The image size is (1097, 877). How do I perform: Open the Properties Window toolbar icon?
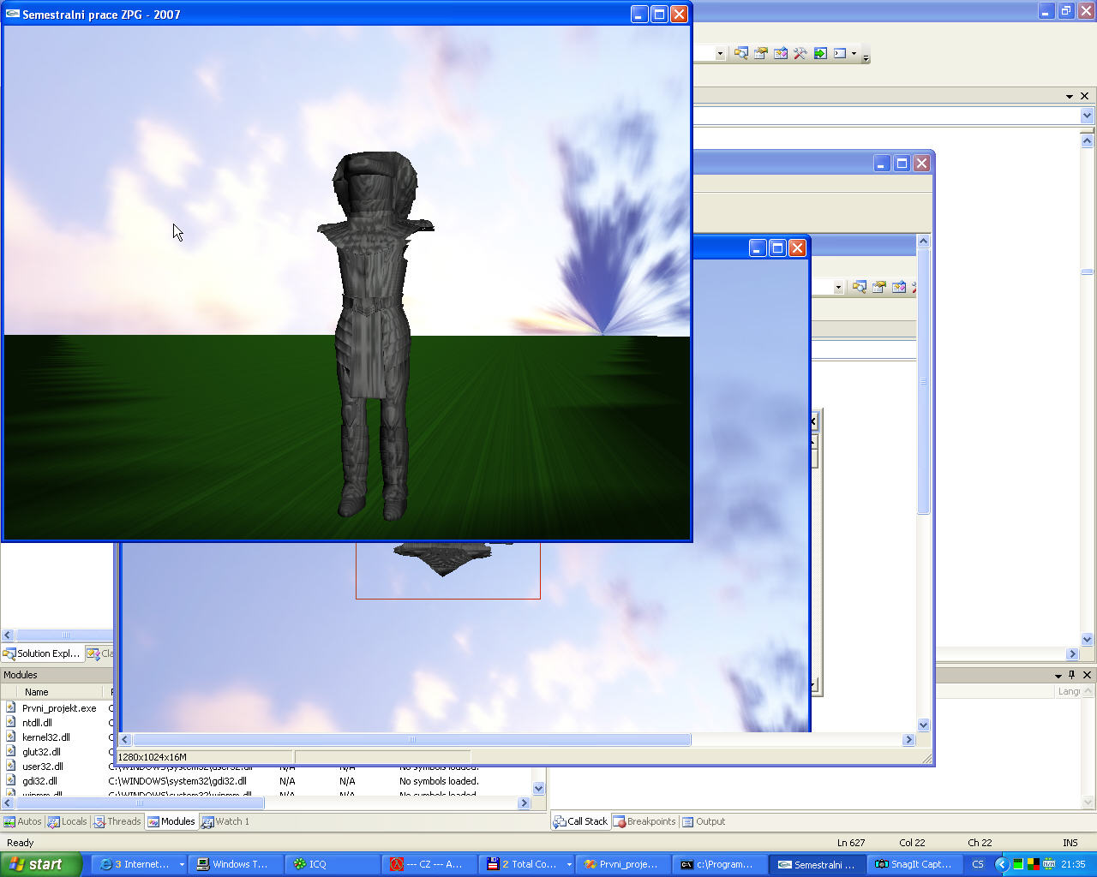(x=760, y=53)
